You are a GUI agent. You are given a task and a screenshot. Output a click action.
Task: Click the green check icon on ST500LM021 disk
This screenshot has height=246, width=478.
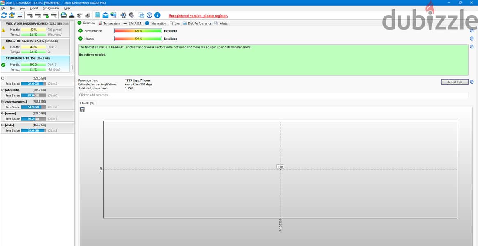pos(3,65)
